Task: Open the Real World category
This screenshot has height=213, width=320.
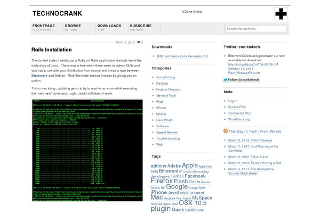Action: tap(164, 120)
